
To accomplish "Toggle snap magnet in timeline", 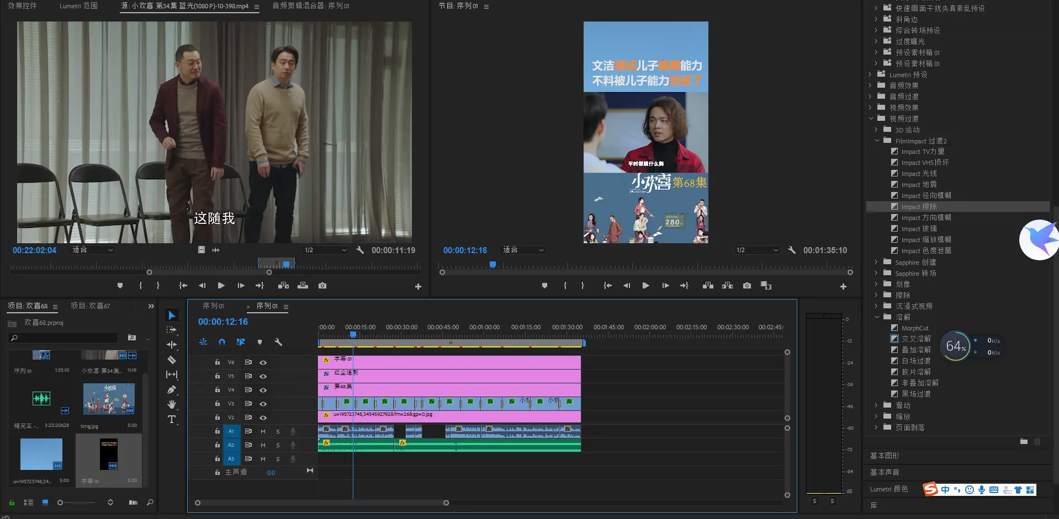I will (x=222, y=342).
